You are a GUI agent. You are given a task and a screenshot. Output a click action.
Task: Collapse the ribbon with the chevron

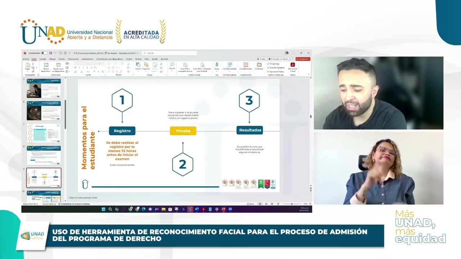click(x=309, y=74)
